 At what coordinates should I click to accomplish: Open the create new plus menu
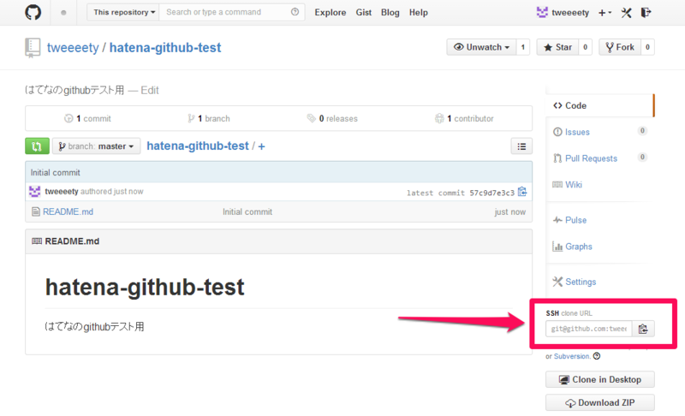tap(605, 13)
